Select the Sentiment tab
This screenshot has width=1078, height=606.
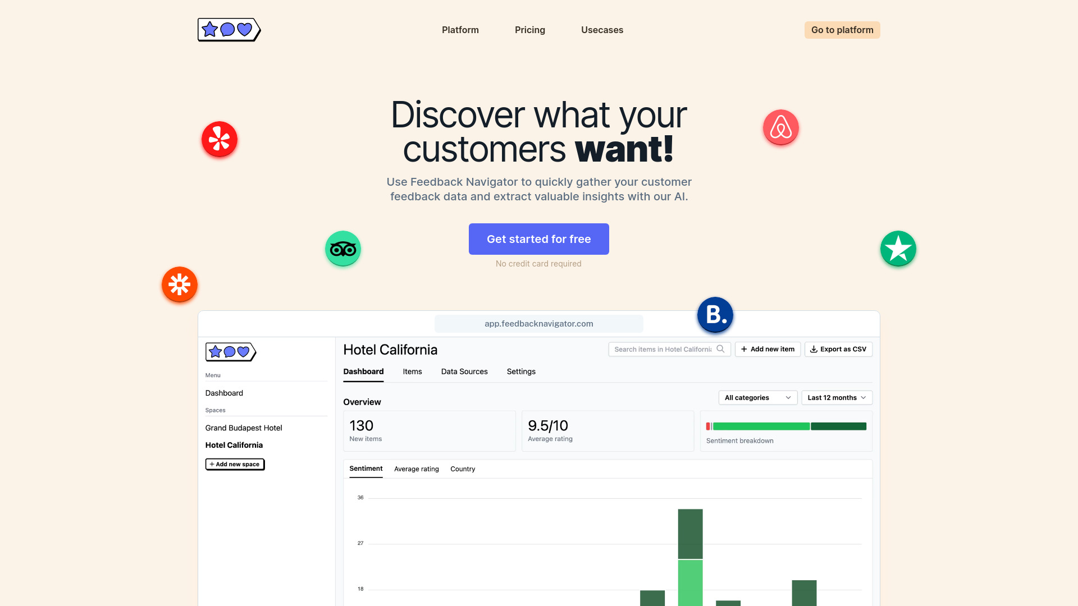pos(366,467)
